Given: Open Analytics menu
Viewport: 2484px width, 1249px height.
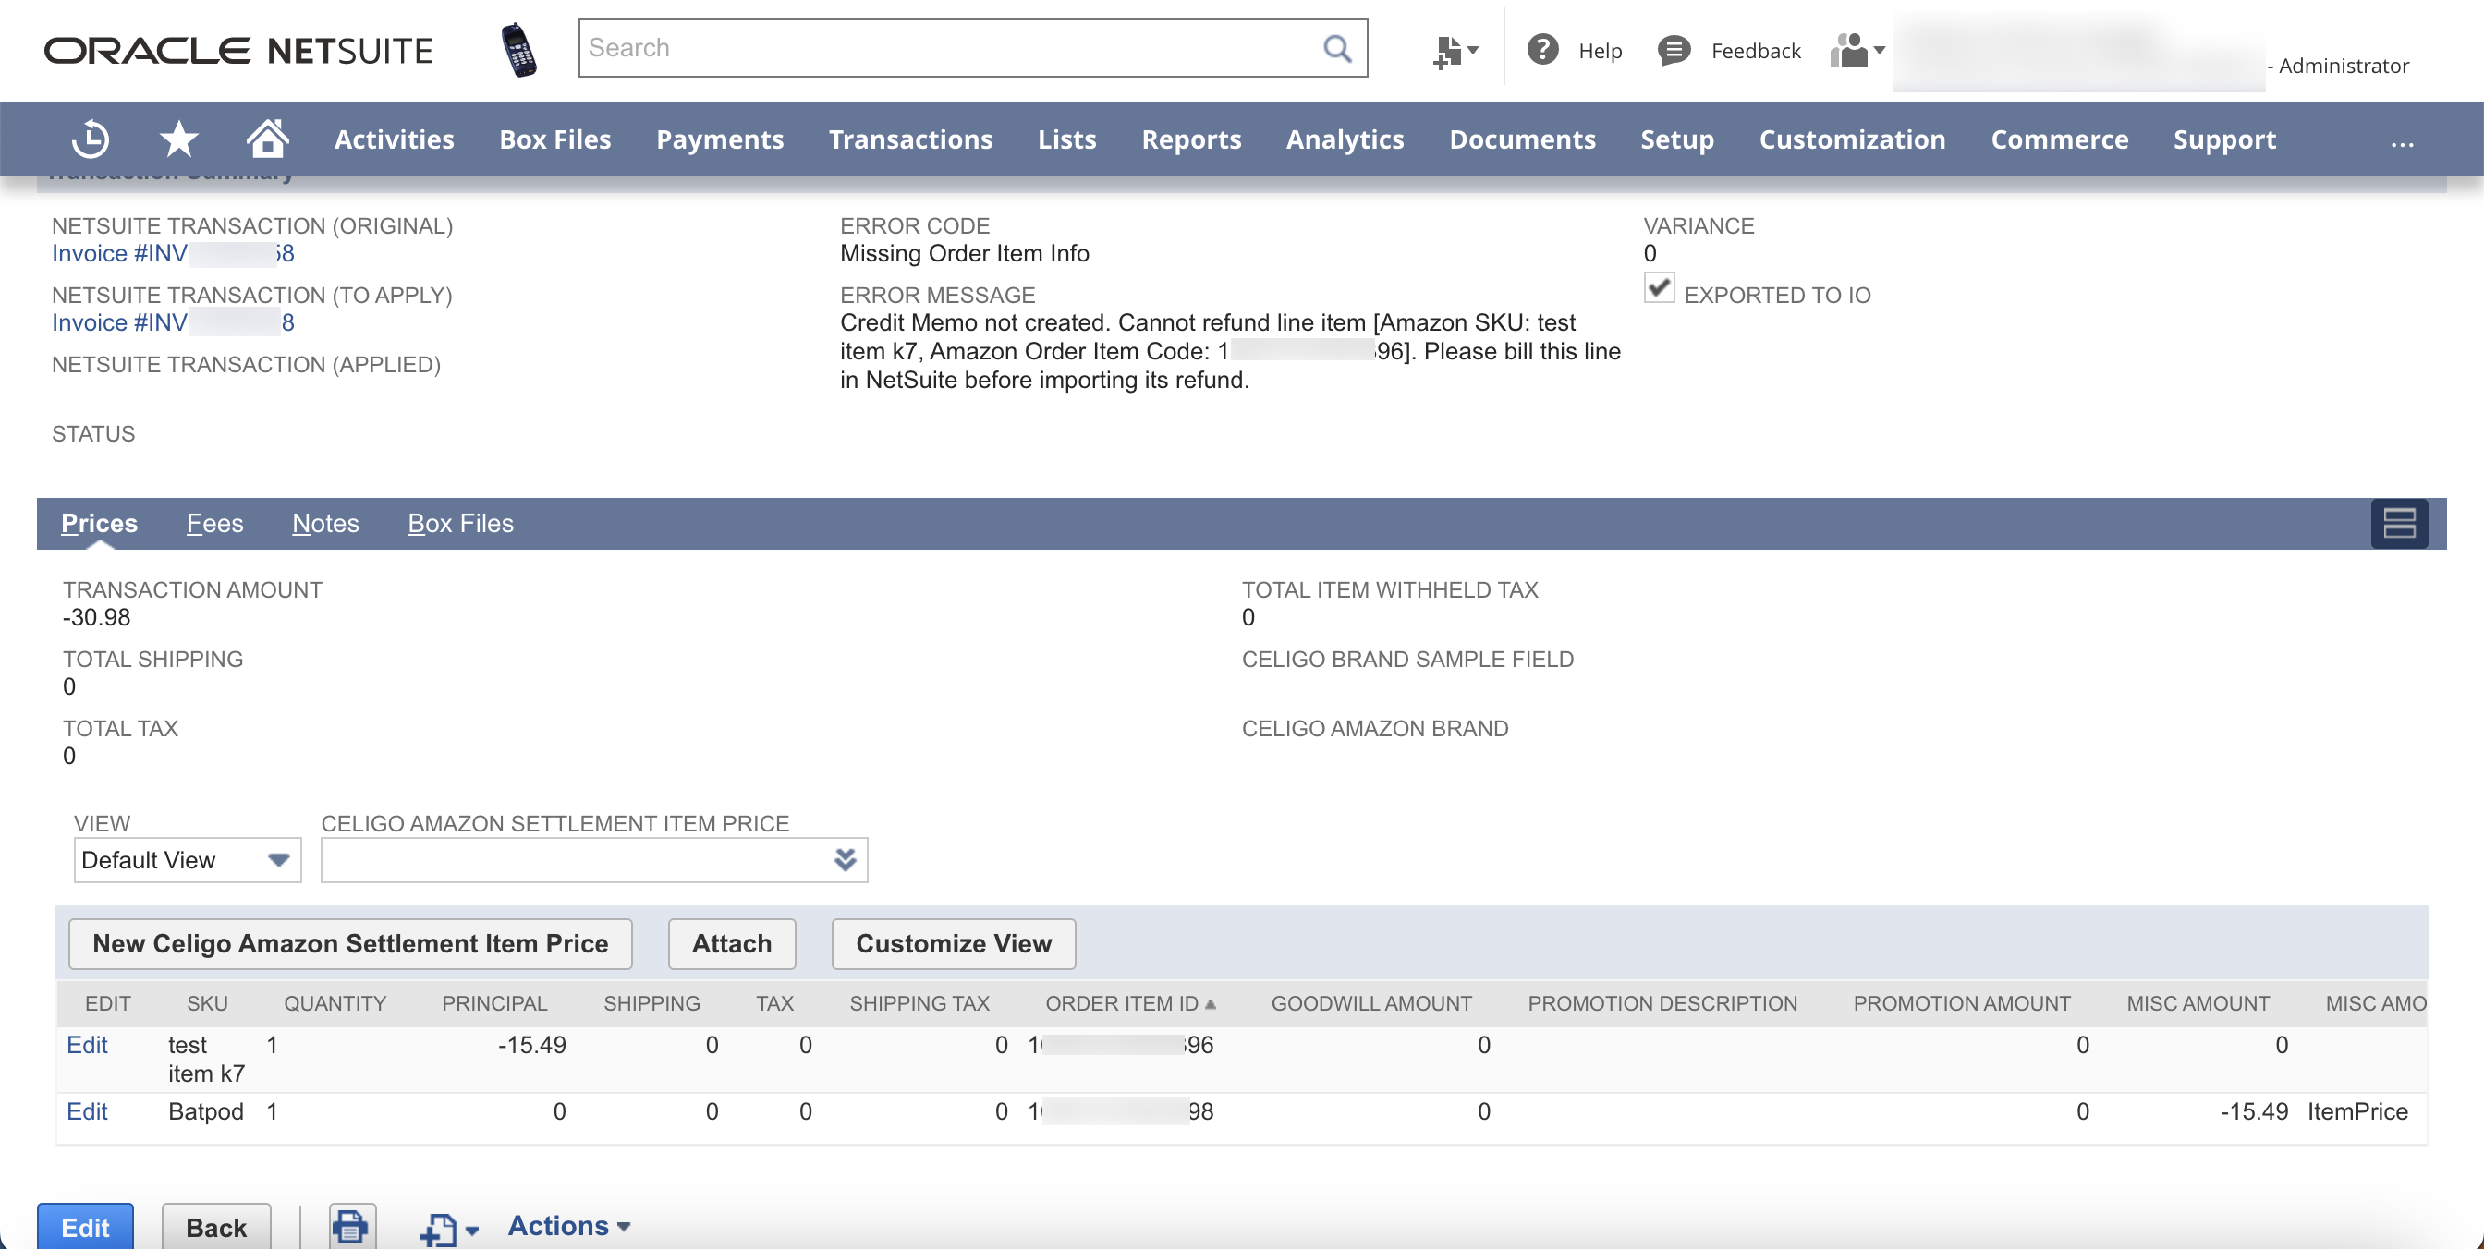Looking at the screenshot, I should tap(1345, 139).
